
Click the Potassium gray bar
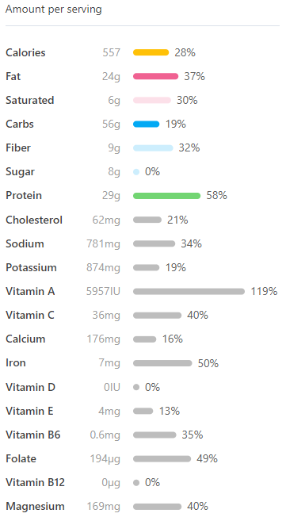[x=147, y=267]
